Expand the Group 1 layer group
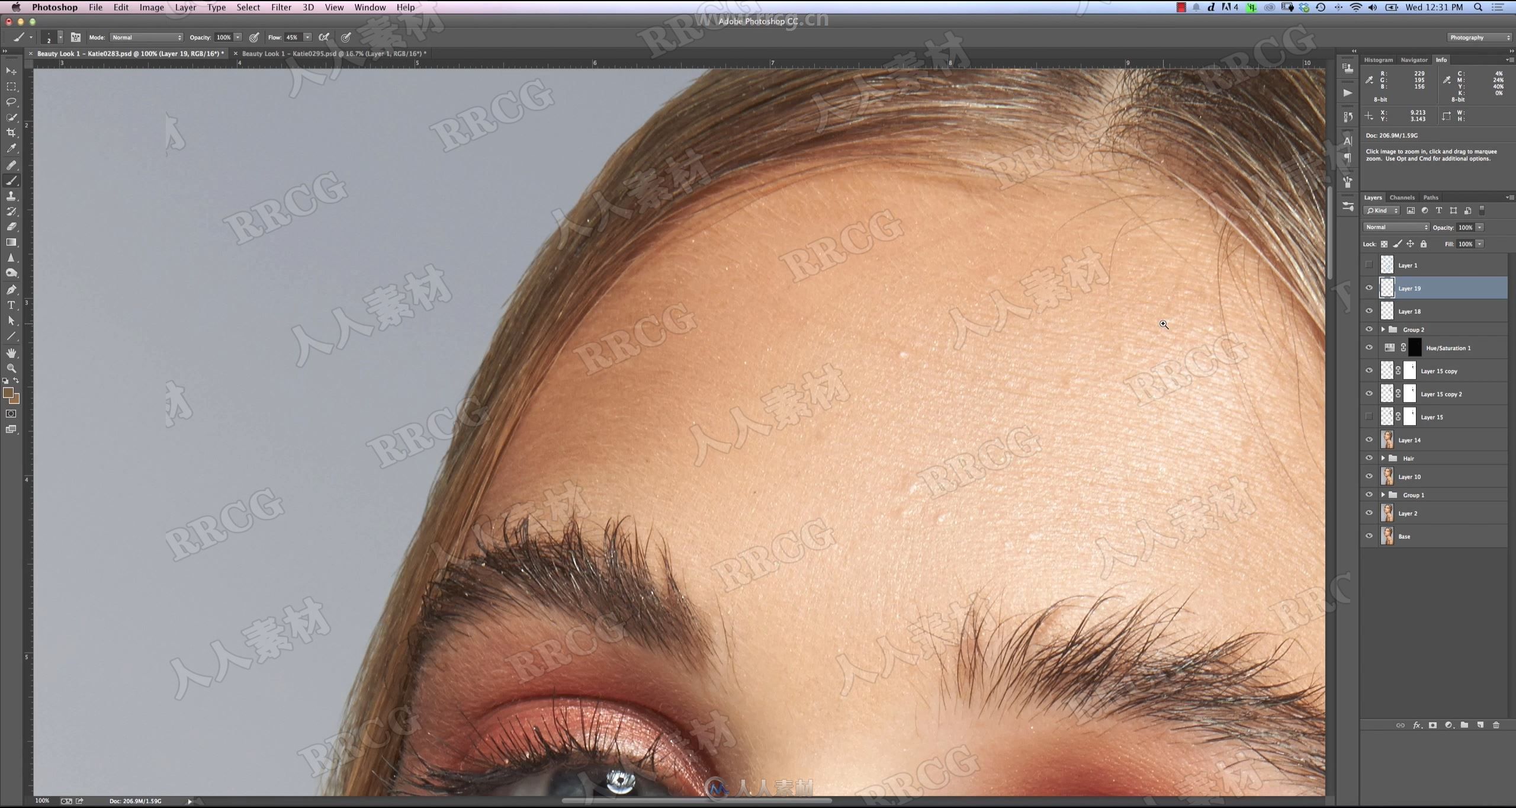Image resolution: width=1516 pixels, height=808 pixels. tap(1382, 495)
